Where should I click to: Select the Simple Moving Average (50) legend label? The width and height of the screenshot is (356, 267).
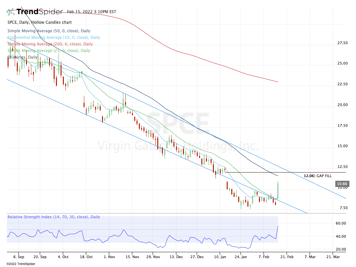point(49,31)
